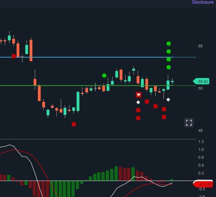Click the 1.3 MACD axis label
The height and width of the screenshot is (197, 216).
tap(201, 141)
